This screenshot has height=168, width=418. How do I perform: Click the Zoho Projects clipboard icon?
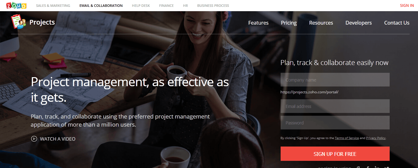click(18, 22)
